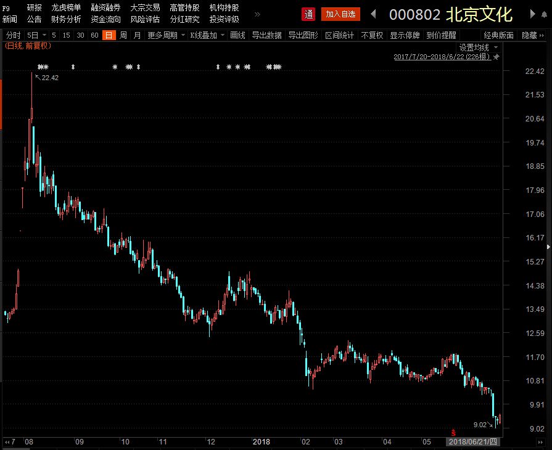This screenshot has height=450, width=552.
Task: Select monthly 月 period tab
Action: [x=138, y=35]
